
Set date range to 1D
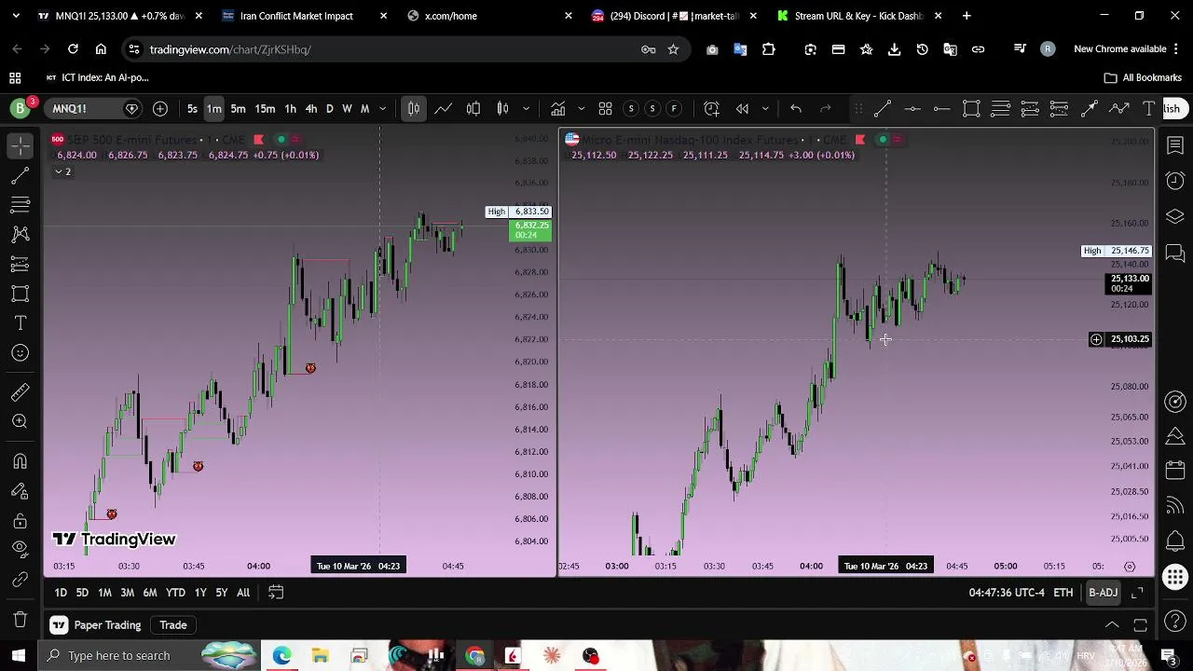pyautogui.click(x=61, y=593)
